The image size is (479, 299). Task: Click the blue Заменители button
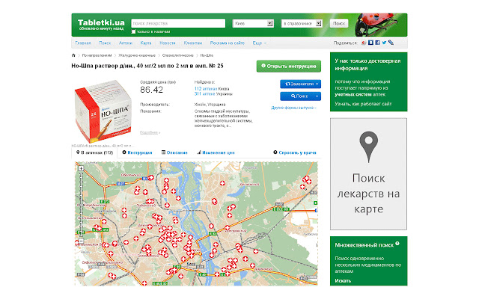click(300, 84)
